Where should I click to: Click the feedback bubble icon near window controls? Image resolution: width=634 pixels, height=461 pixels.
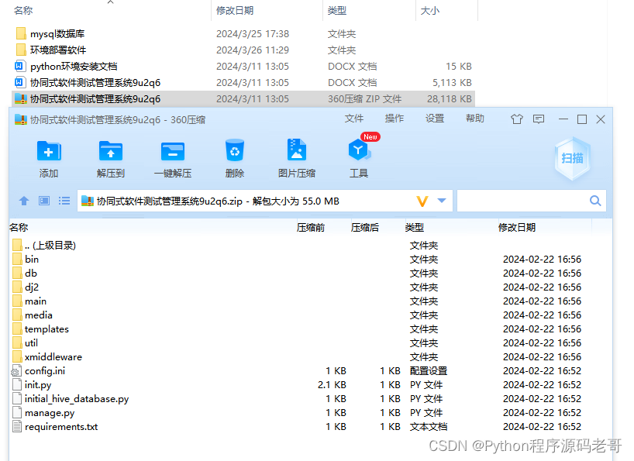[x=541, y=119]
